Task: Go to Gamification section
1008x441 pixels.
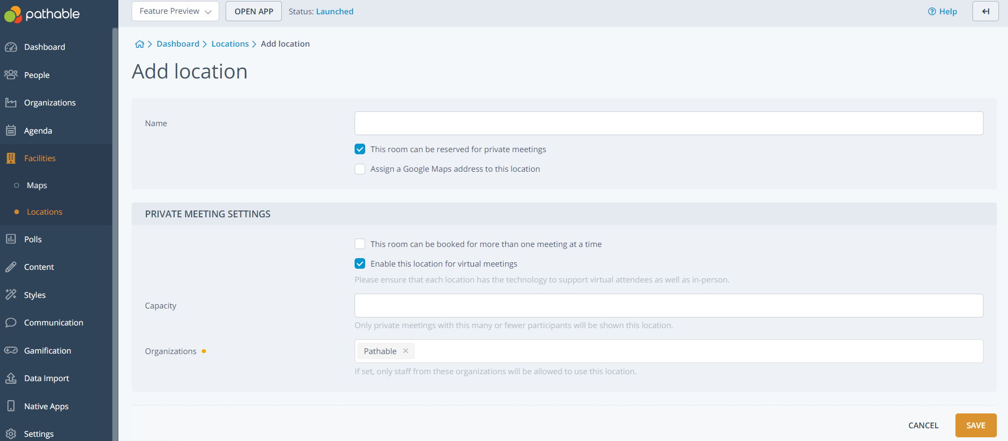Action: (x=47, y=350)
